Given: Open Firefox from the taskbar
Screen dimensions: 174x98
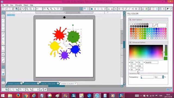Looking at the screenshot, I should coord(18,96).
